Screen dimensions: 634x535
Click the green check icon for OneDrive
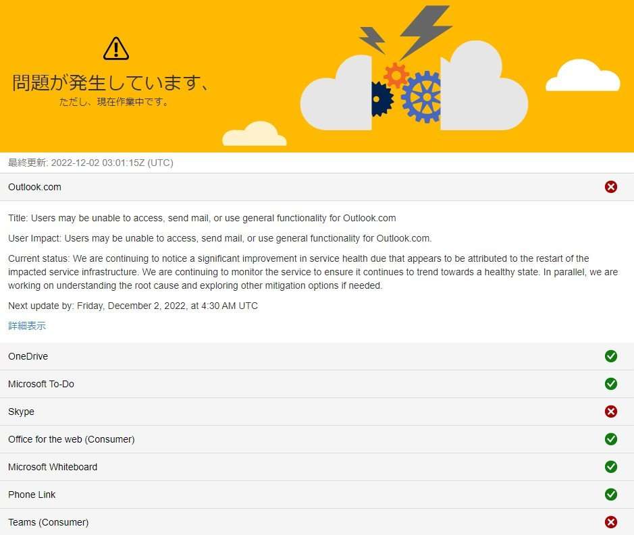[610, 356]
